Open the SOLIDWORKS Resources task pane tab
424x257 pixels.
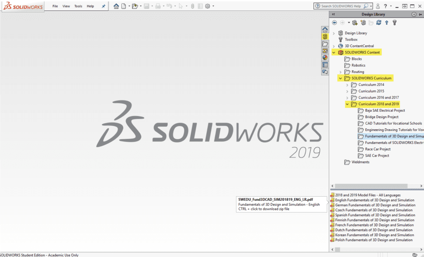[x=325, y=30]
